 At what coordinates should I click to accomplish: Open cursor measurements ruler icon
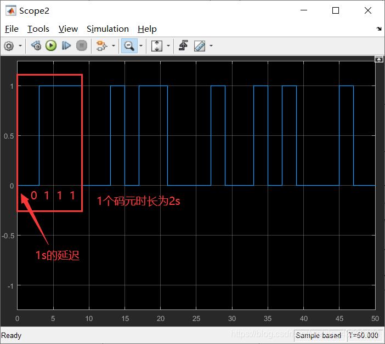point(200,46)
